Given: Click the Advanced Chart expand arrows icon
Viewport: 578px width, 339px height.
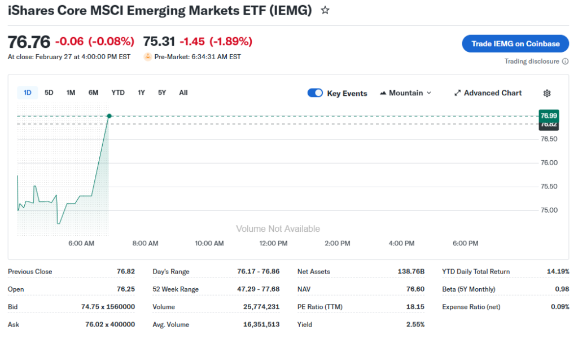Looking at the screenshot, I should (458, 93).
